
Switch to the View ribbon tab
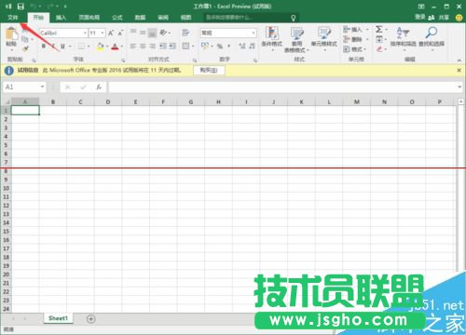click(185, 18)
